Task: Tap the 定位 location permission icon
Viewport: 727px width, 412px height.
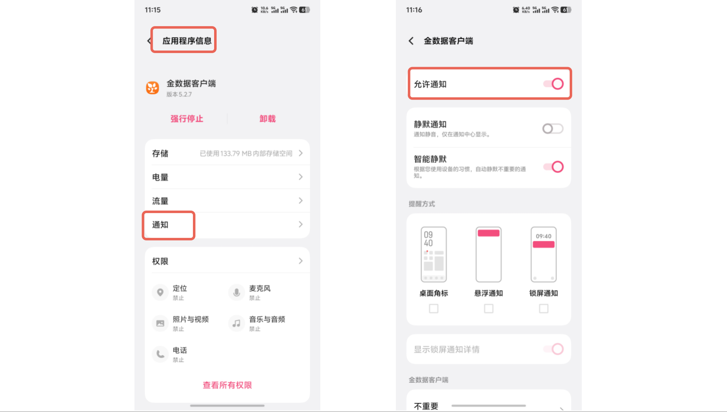Action: (160, 293)
